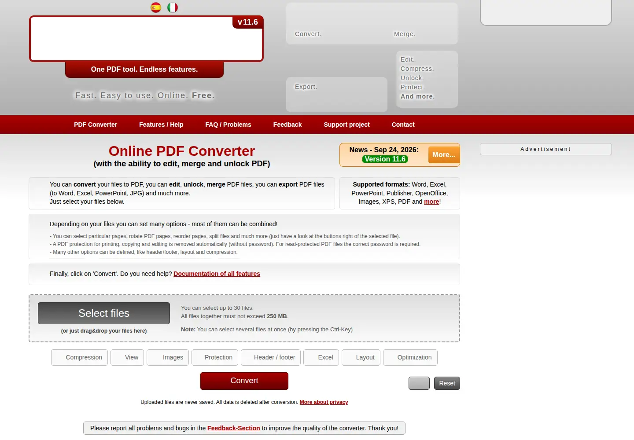This screenshot has height=440, width=634.
Task: Click the v11.6 version badge on logo
Action: pyautogui.click(x=248, y=22)
